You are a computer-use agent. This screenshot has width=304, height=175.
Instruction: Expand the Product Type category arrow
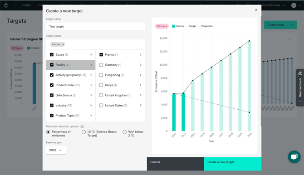tap(91, 116)
